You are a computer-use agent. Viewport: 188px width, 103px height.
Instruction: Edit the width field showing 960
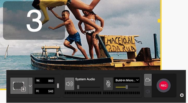(x=45, y=81)
